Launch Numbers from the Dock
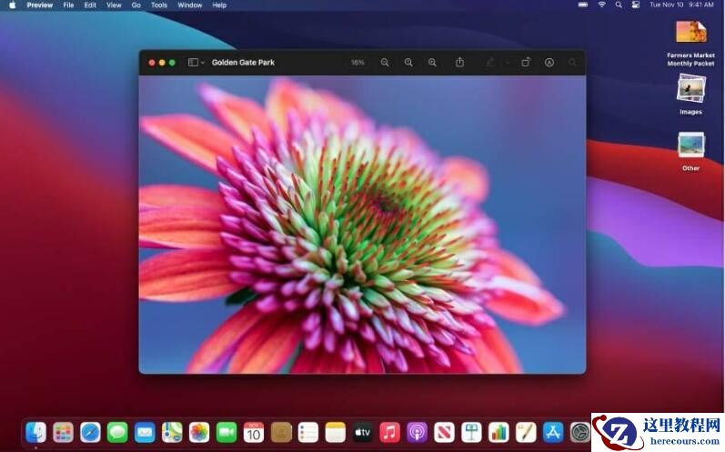Screen dimensions: 725x452 pos(498,433)
